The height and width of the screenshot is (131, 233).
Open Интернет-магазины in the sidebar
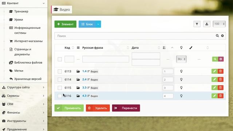click(28, 41)
